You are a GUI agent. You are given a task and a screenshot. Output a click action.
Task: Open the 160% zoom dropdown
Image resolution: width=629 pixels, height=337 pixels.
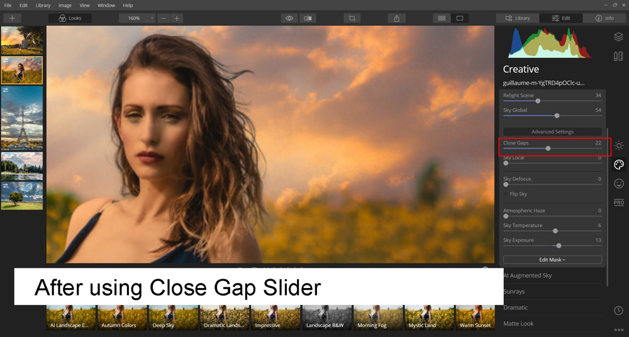137,18
